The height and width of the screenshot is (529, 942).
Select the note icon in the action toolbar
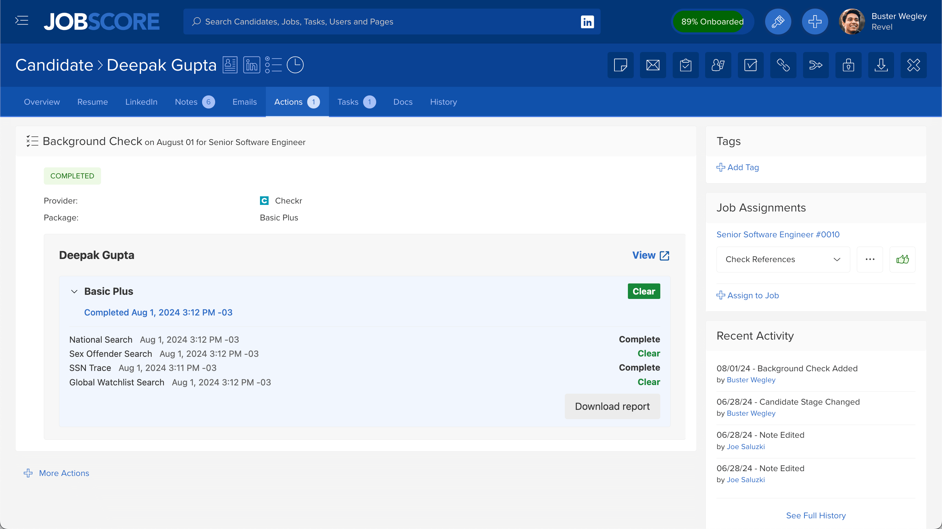(x=621, y=65)
